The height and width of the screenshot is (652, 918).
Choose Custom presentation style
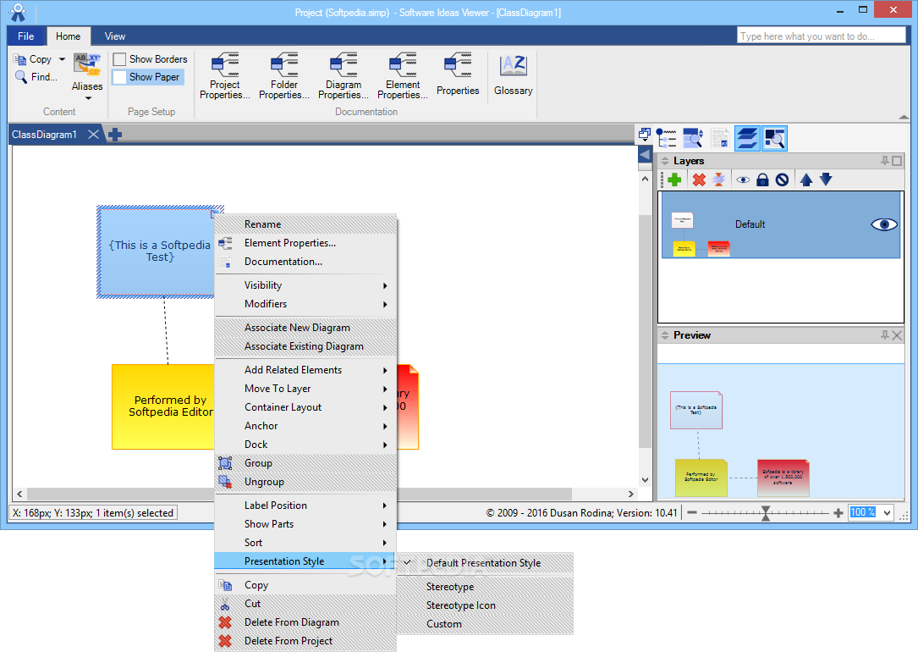click(485, 624)
